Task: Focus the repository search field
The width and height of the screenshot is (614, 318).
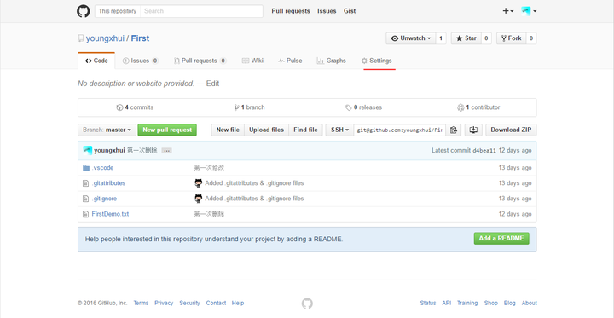Action: [x=201, y=11]
